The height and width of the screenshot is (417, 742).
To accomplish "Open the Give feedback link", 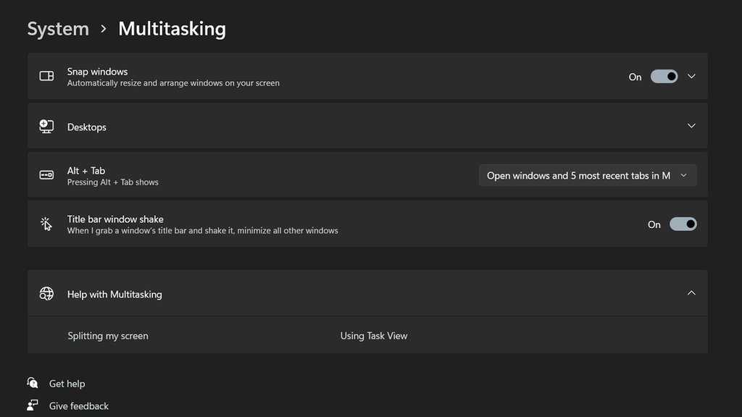I will [x=79, y=405].
